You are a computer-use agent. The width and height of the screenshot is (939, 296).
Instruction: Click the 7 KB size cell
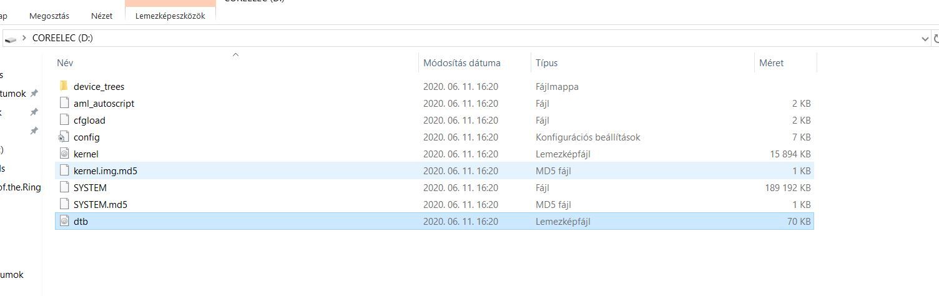[x=802, y=137]
